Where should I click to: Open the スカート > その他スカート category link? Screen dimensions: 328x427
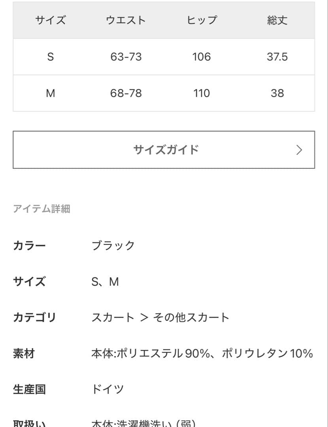pyautogui.click(x=160, y=317)
